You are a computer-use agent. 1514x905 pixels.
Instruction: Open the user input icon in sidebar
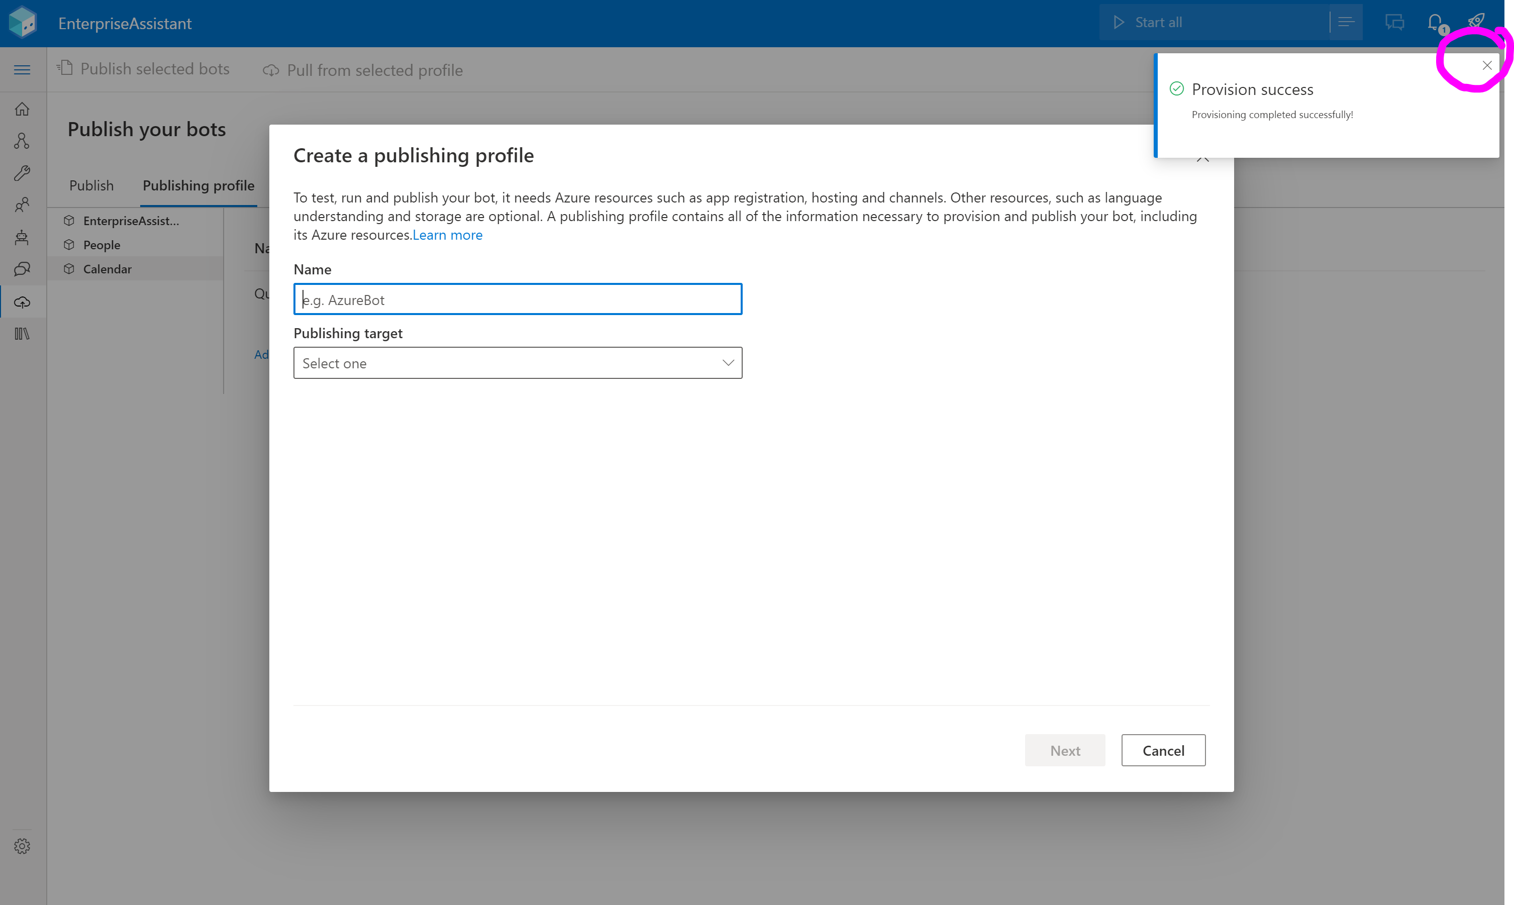click(22, 205)
